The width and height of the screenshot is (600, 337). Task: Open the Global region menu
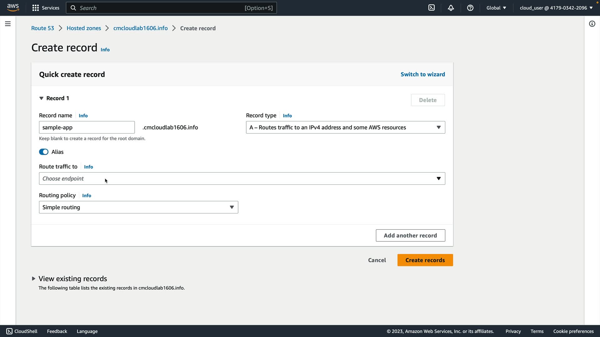click(x=496, y=8)
